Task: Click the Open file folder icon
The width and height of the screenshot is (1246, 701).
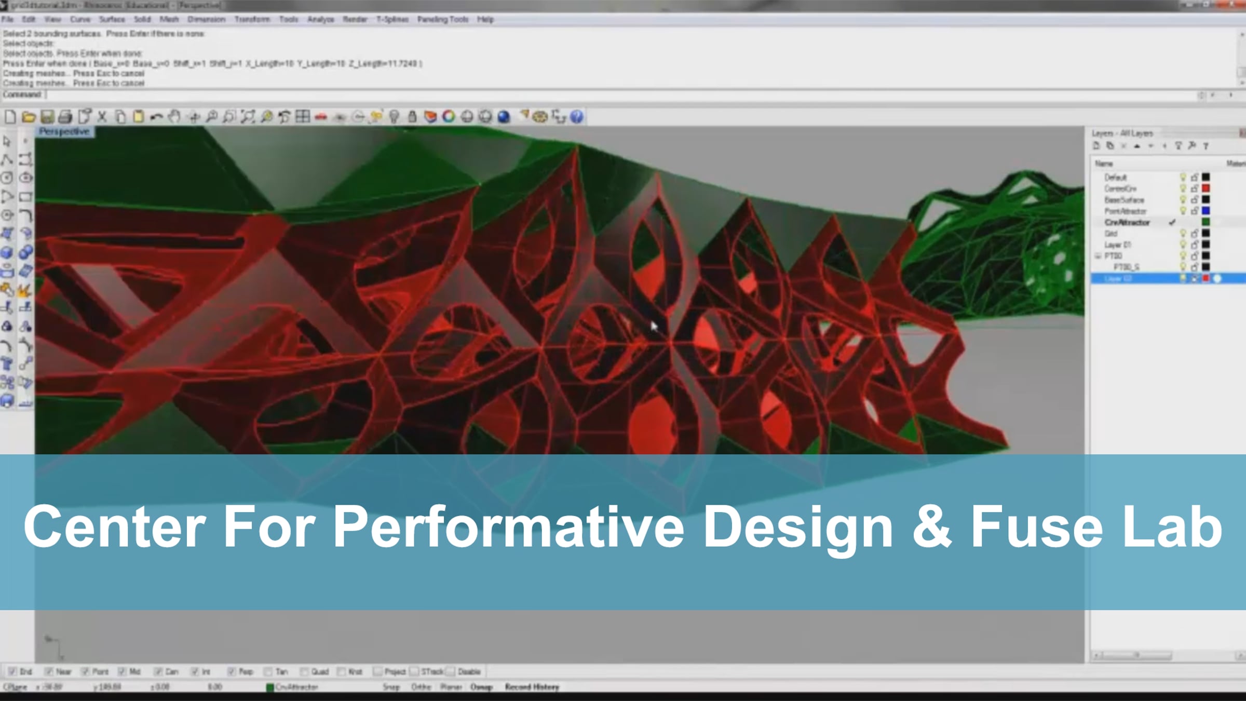Action: (x=29, y=117)
